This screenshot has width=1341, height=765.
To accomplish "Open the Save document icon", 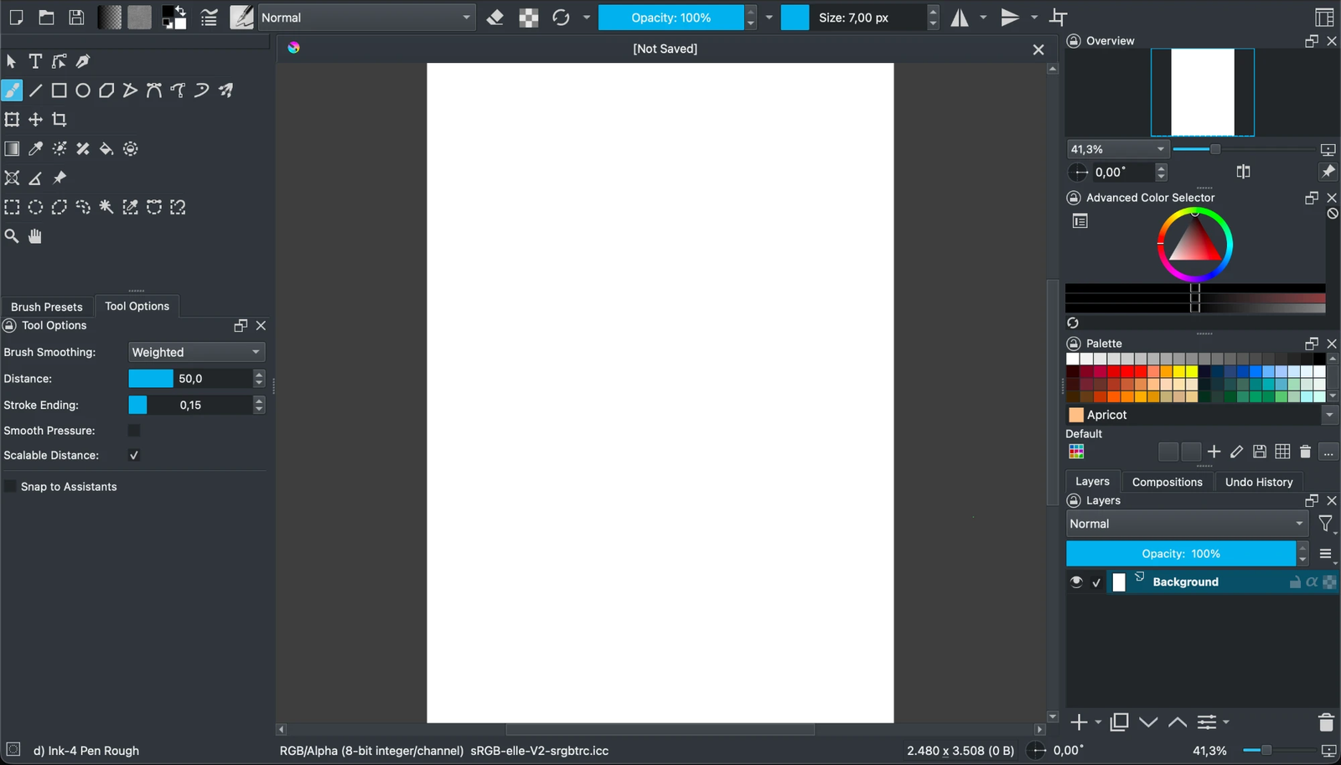I will [x=76, y=18].
